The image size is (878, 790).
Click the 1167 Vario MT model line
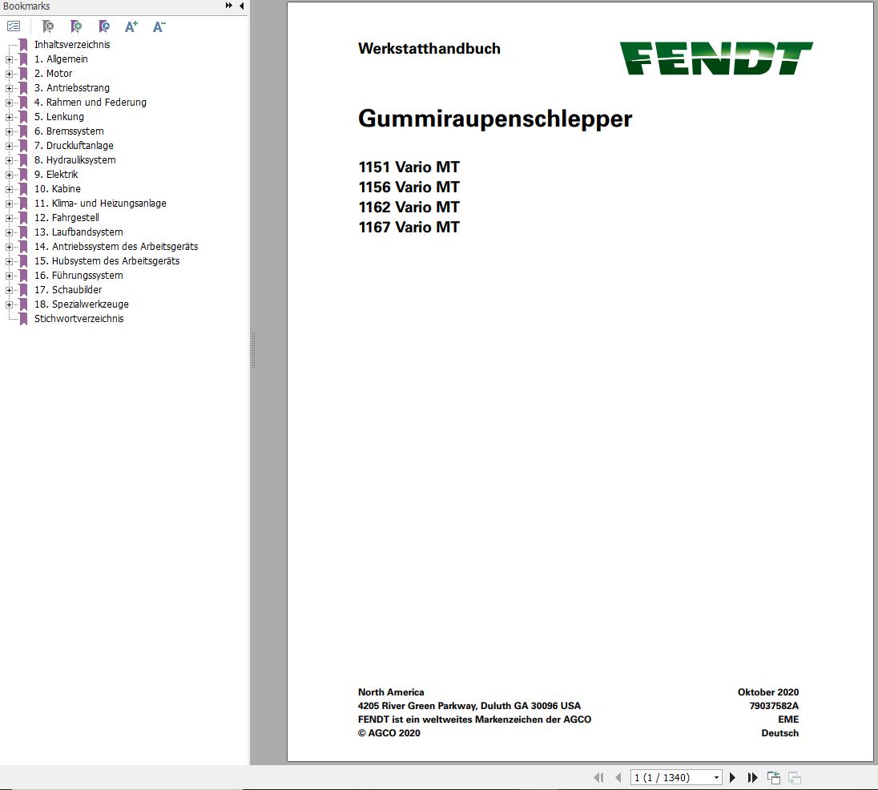[x=409, y=227]
